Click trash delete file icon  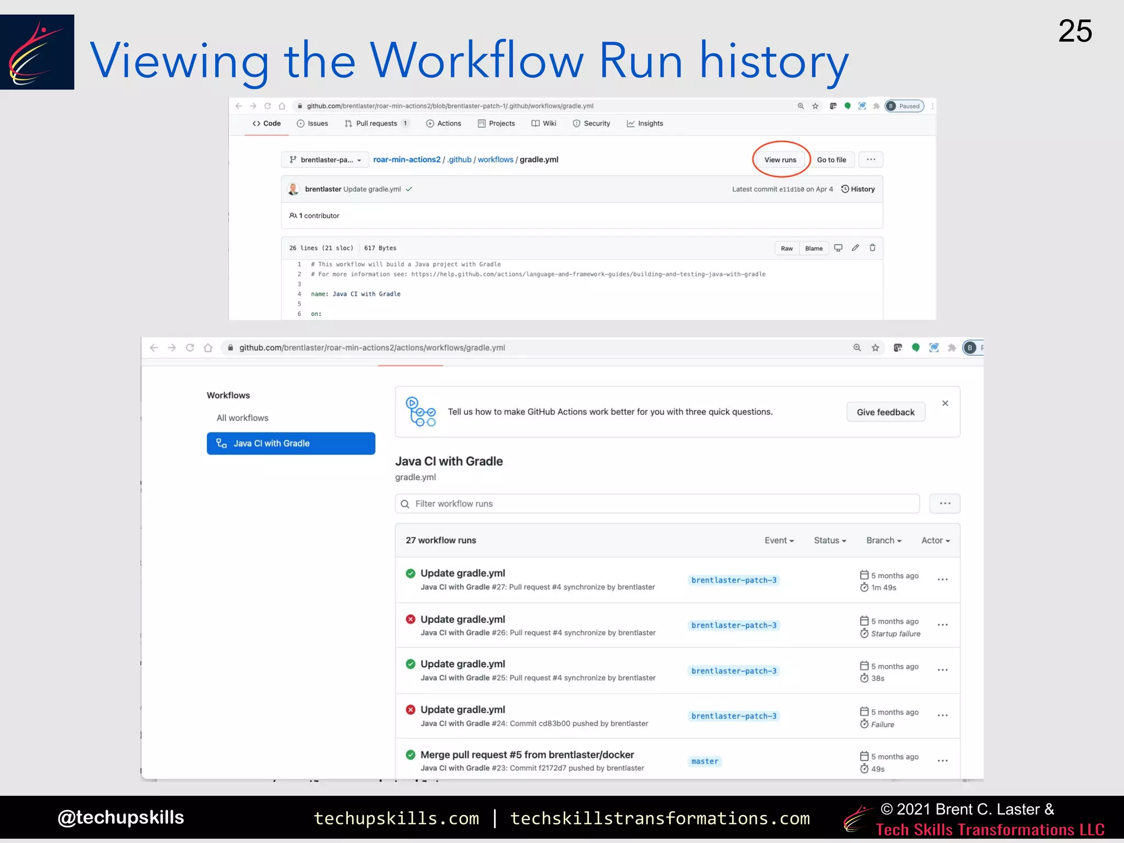pos(872,248)
